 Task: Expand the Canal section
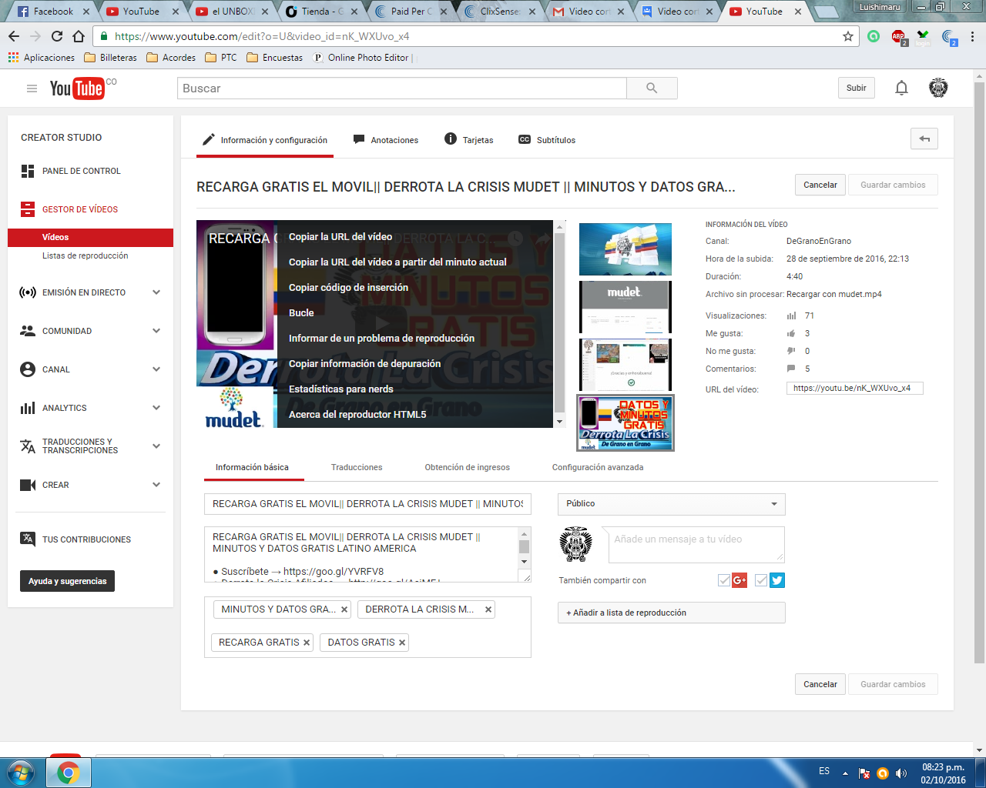pyautogui.click(x=156, y=369)
